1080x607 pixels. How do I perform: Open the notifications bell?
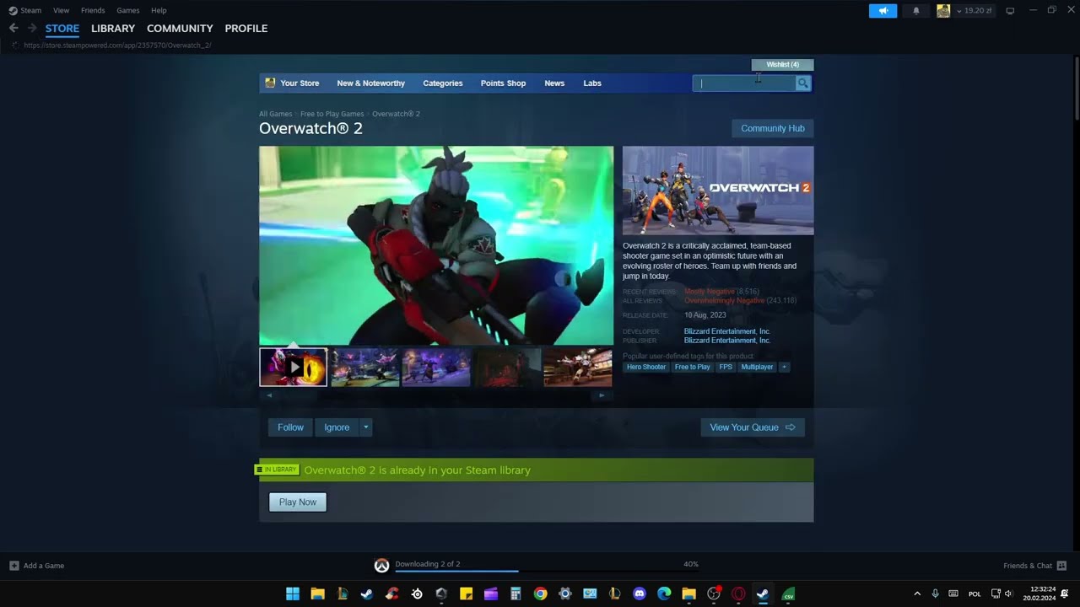(916, 11)
